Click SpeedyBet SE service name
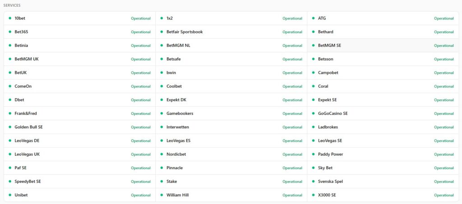 [x=28, y=181]
